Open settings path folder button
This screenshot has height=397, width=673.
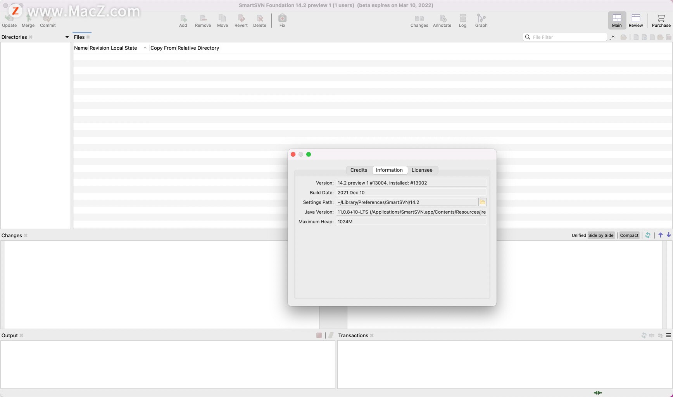pyautogui.click(x=482, y=202)
